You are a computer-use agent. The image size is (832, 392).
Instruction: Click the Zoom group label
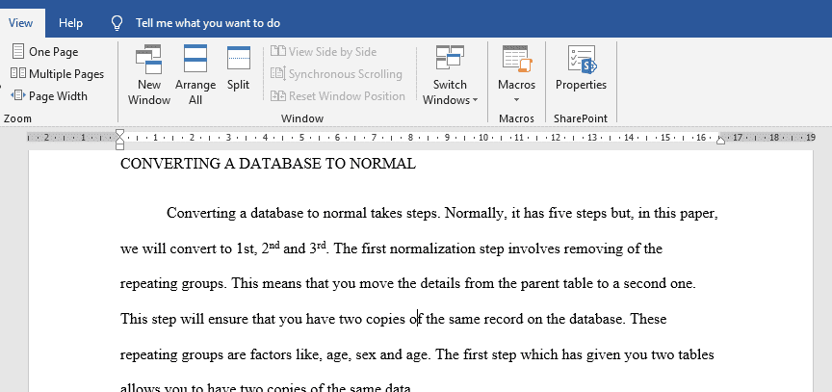(17, 118)
